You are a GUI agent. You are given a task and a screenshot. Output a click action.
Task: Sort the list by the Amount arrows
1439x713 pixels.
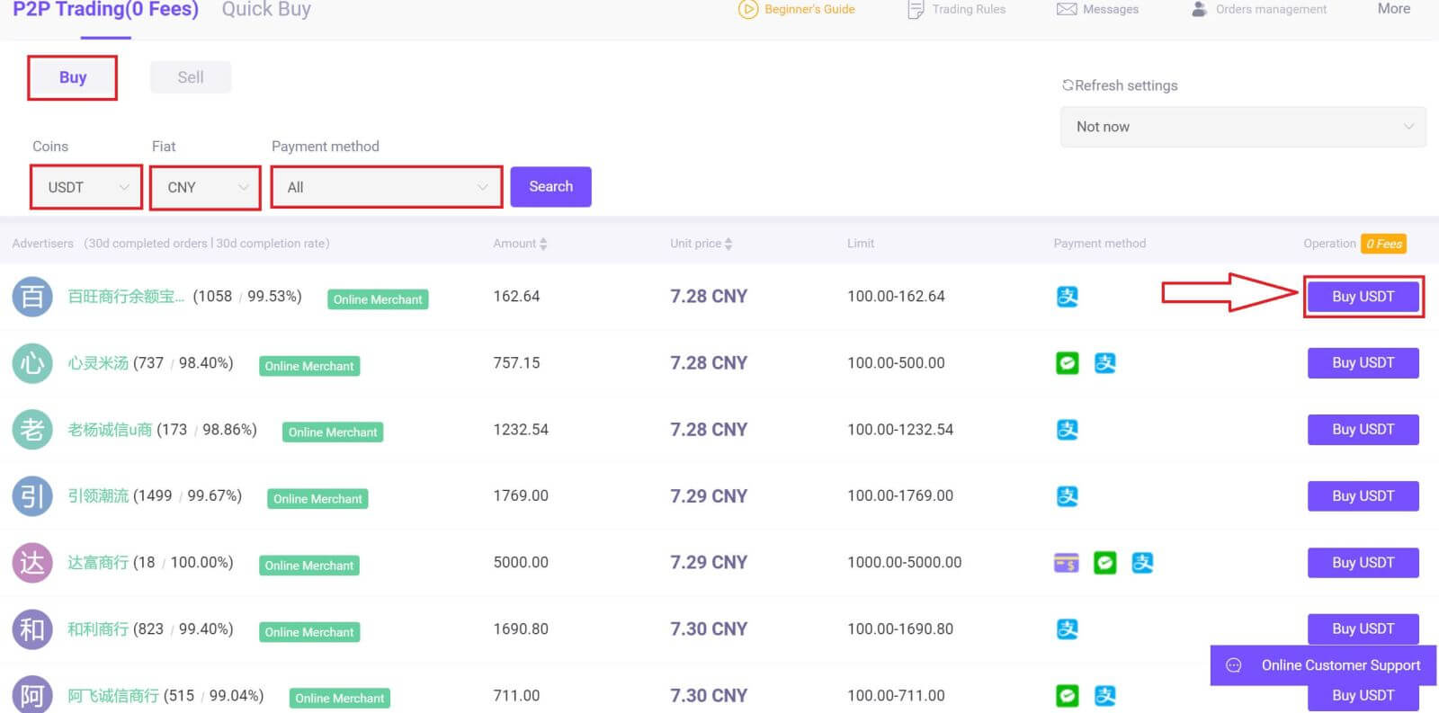[543, 244]
